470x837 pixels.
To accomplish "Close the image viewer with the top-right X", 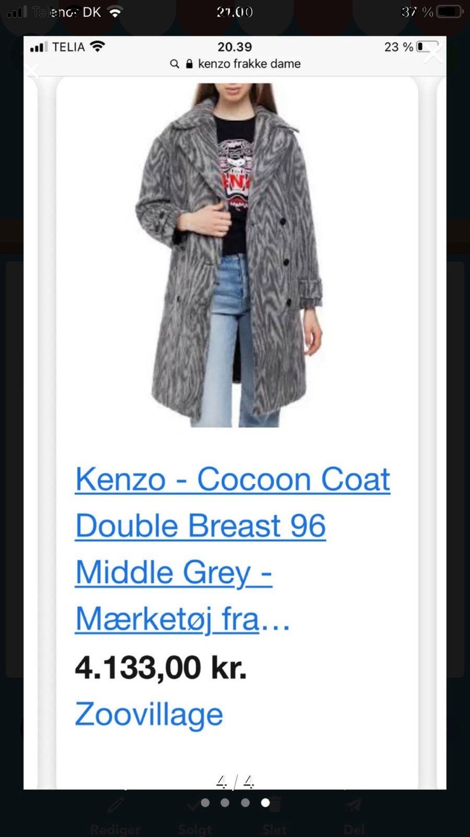I will (x=433, y=53).
